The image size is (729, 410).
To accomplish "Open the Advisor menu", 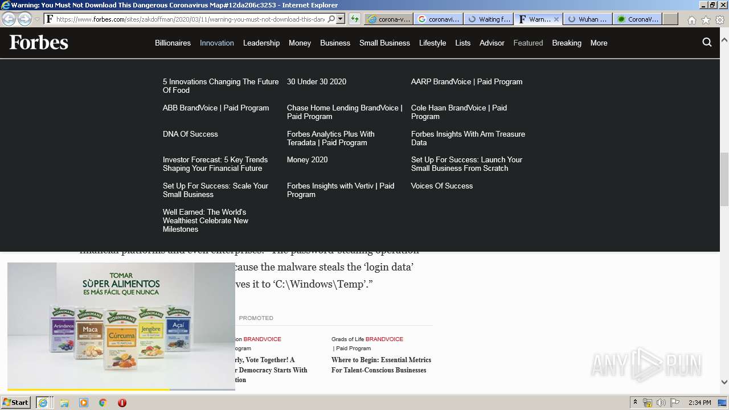I will point(492,43).
